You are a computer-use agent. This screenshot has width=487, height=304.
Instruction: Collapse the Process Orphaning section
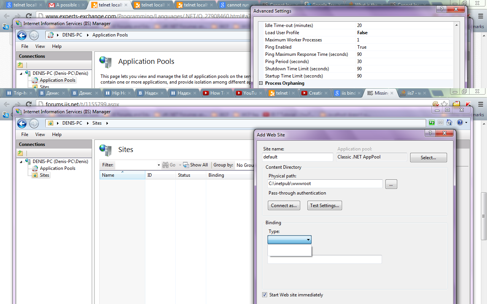point(261,83)
